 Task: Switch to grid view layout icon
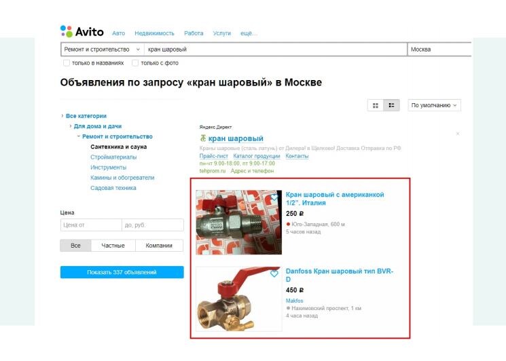376,105
